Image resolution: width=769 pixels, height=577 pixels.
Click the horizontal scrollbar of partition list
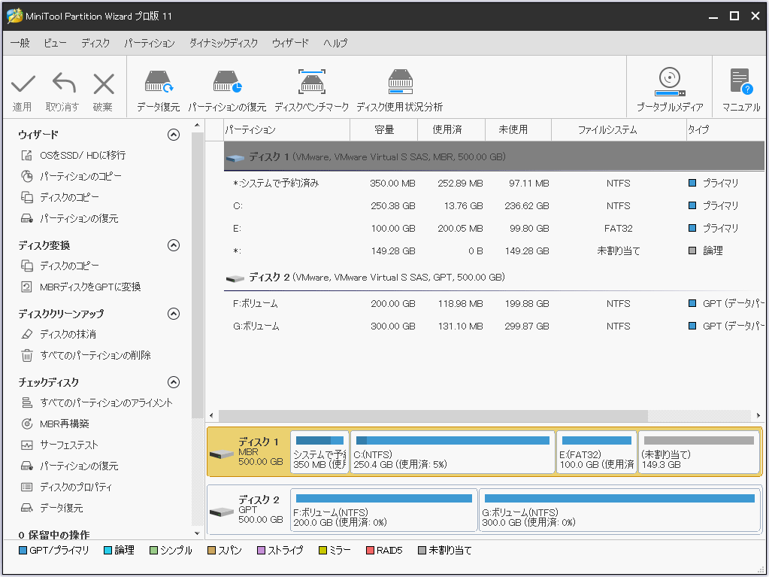[x=436, y=416]
